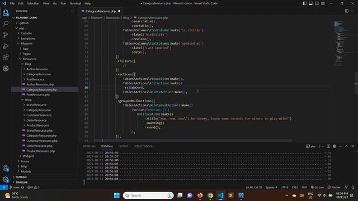Image resolution: width=358 pixels, height=201 pixels.
Task: Click the UTF-8 encoding indicator
Action: [x=284, y=187]
